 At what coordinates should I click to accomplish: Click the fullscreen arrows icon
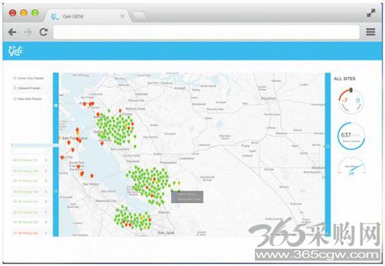click(x=371, y=13)
